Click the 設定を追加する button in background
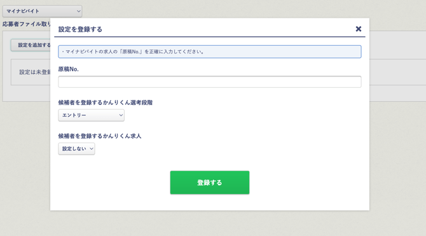The image size is (426, 236). pyautogui.click(x=31, y=45)
